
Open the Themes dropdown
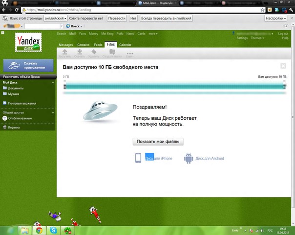coord(257,38)
